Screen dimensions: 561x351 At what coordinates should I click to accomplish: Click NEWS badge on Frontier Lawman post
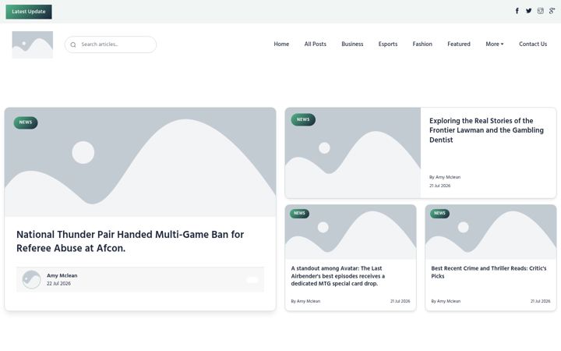[x=303, y=119]
